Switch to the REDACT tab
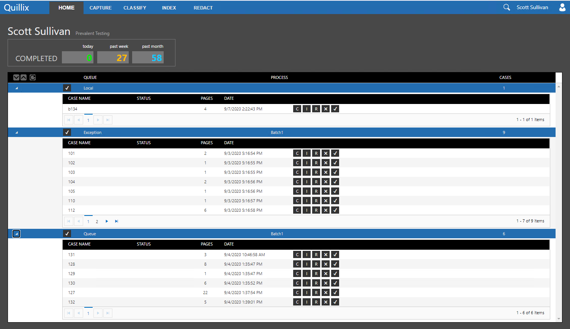570x329 pixels. 203,8
